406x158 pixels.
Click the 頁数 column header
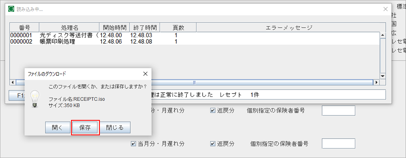point(178,28)
